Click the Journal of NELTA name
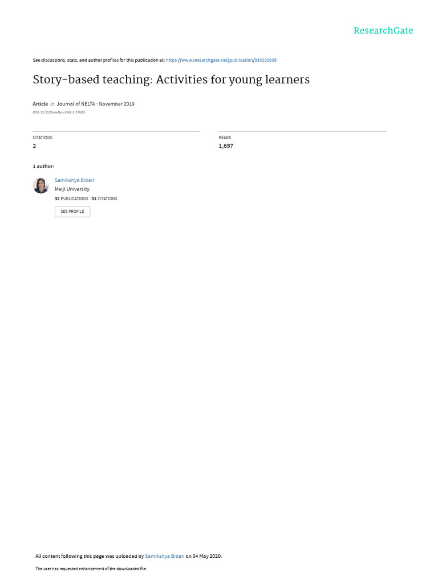This screenshot has width=438, height=584. tap(76, 104)
